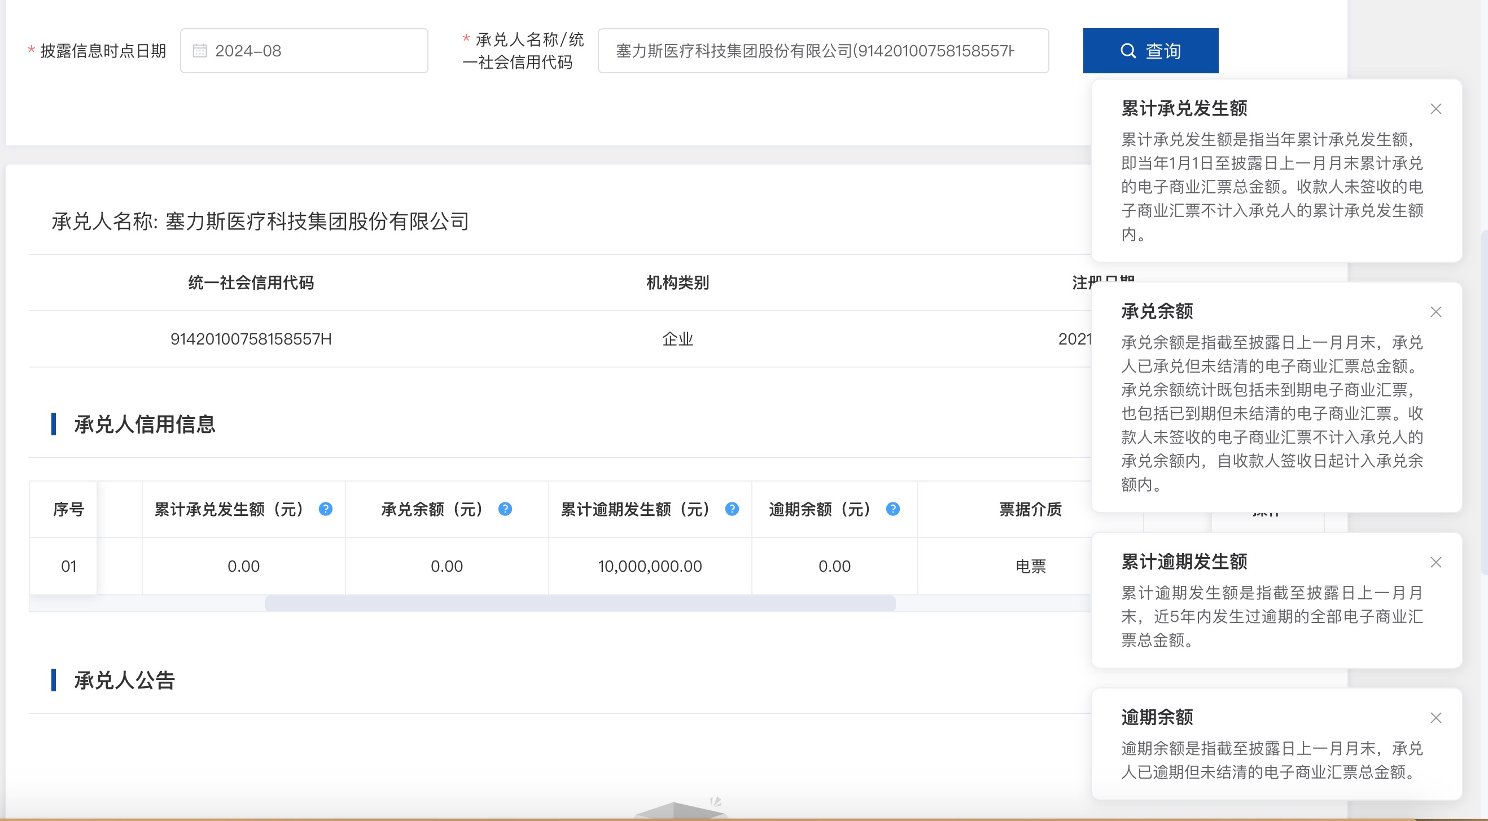1488x821 pixels.
Task: Select the 序号 column header
Action: 68,509
